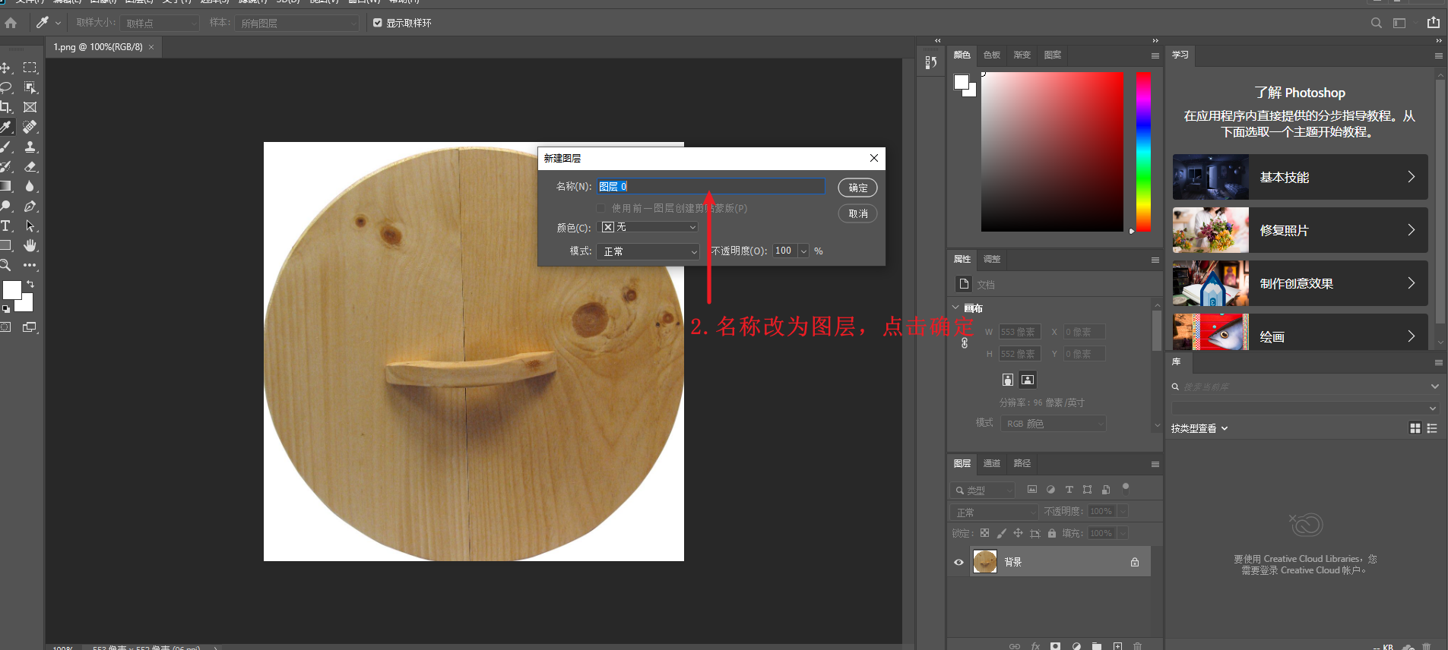This screenshot has width=1448, height=650.
Task: Select the Eraser tool
Action: click(x=30, y=166)
